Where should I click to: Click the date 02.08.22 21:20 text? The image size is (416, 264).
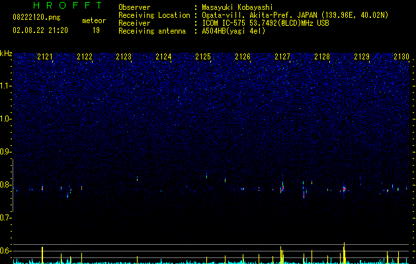(40, 30)
